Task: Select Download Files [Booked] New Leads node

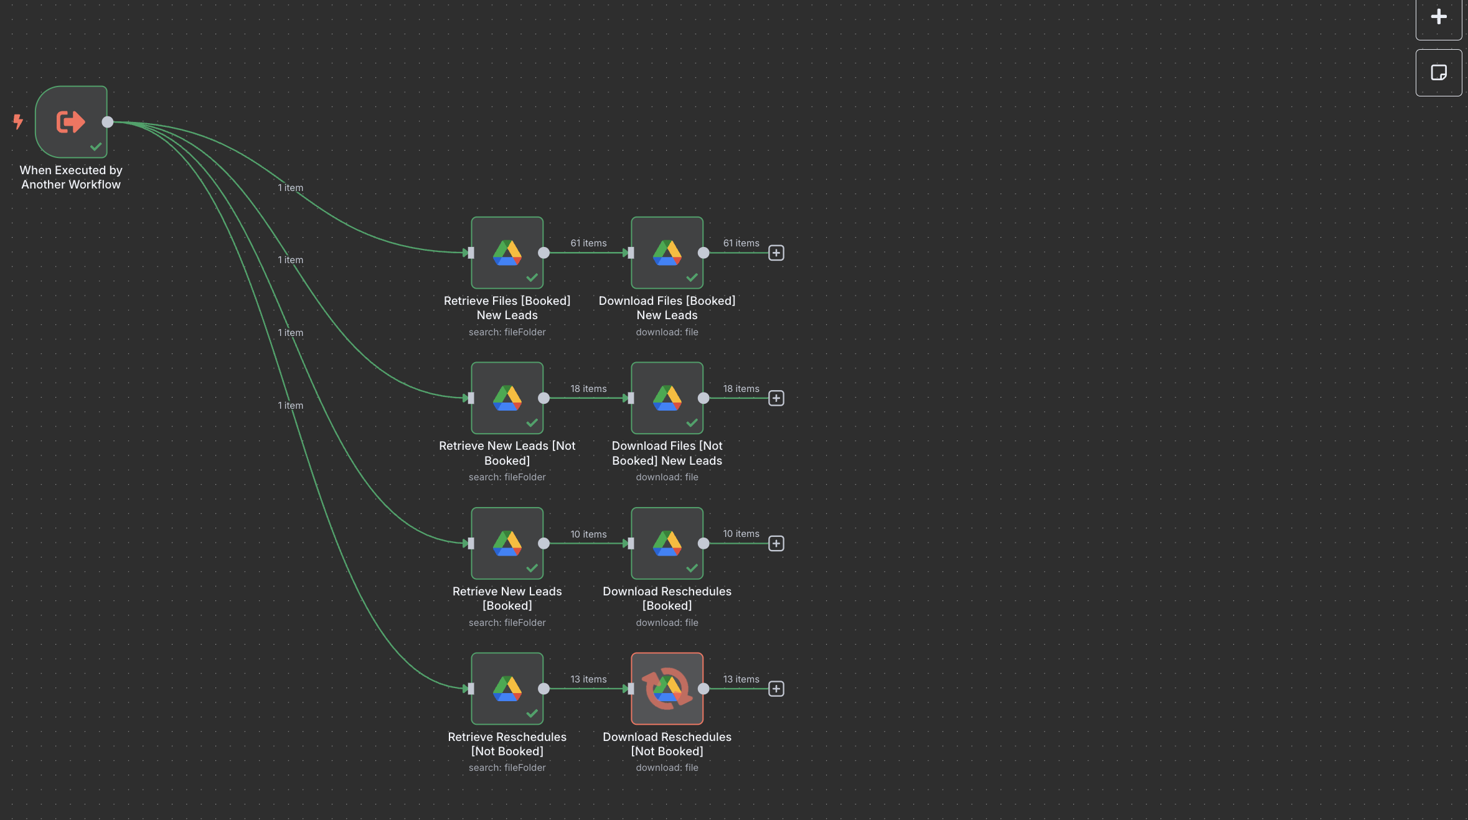Action: (667, 253)
